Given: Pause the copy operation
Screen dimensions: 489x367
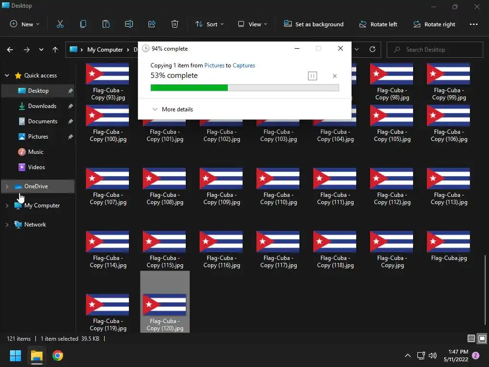Looking at the screenshot, I should 312,76.
